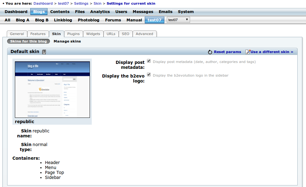
Task: Select the Manual blog entry
Action: coord(134,20)
